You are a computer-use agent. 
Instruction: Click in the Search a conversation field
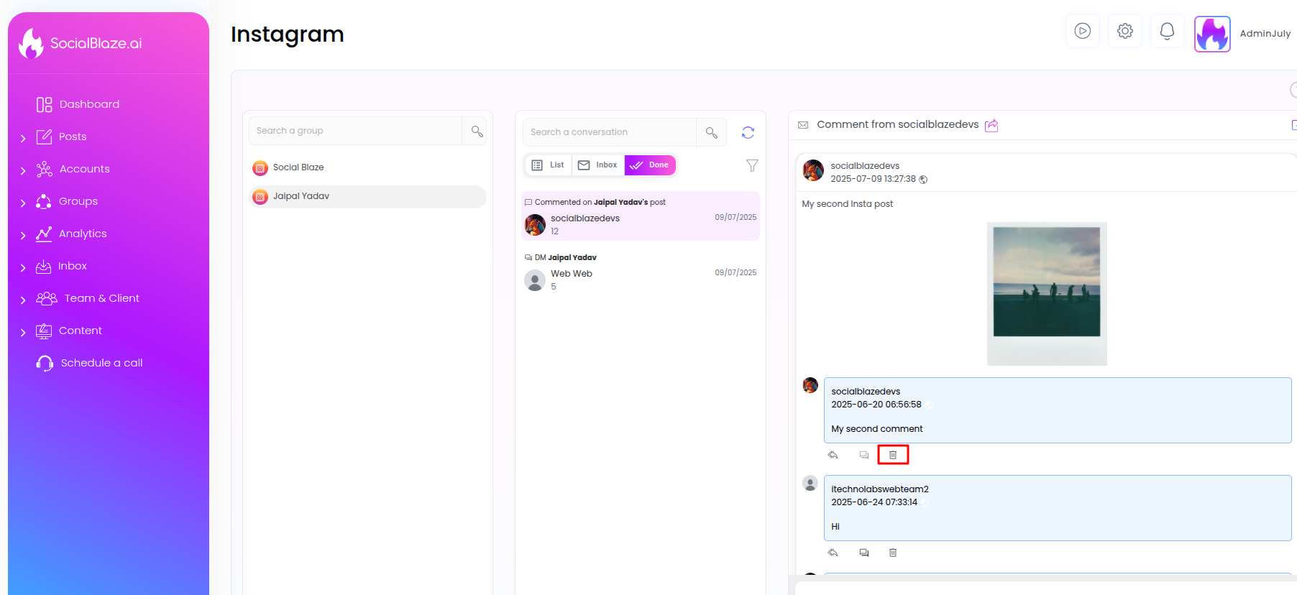click(x=610, y=132)
